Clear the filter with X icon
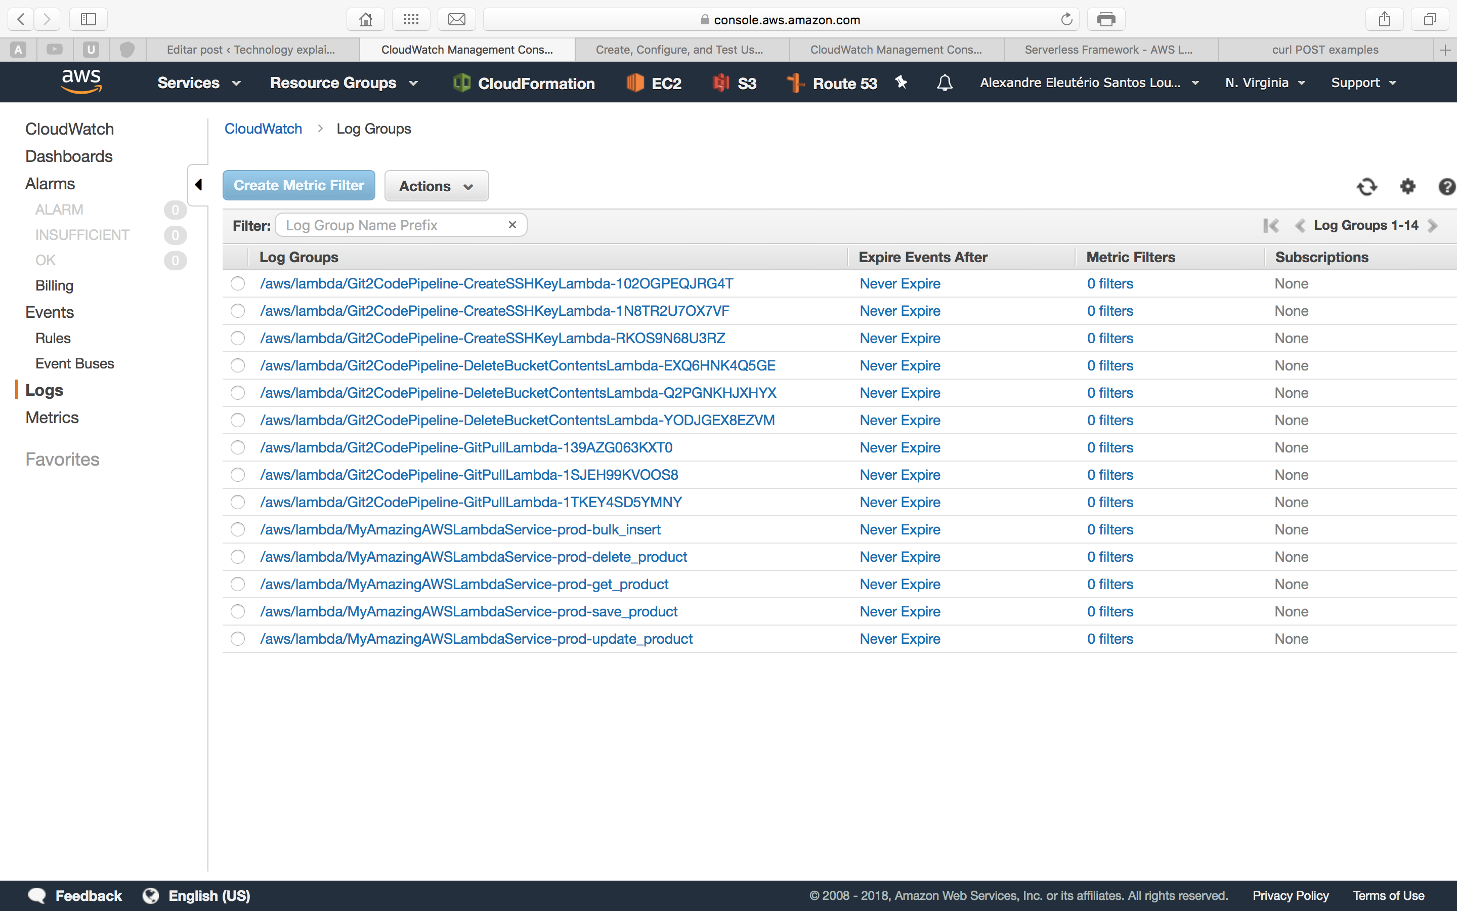This screenshot has width=1457, height=911. [x=512, y=225]
